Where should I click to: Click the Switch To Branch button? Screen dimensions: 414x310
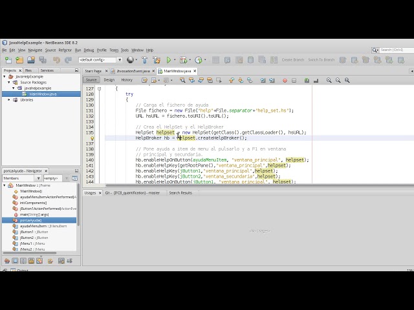tap(321, 60)
